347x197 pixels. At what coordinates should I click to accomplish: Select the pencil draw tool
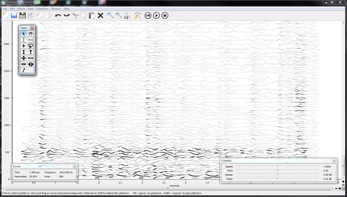click(x=23, y=70)
